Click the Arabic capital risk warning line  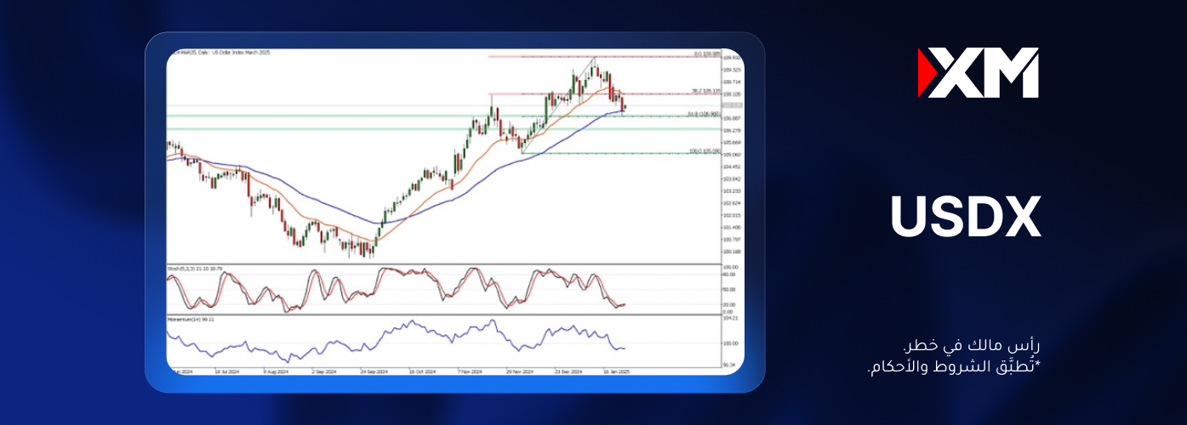tap(972, 347)
